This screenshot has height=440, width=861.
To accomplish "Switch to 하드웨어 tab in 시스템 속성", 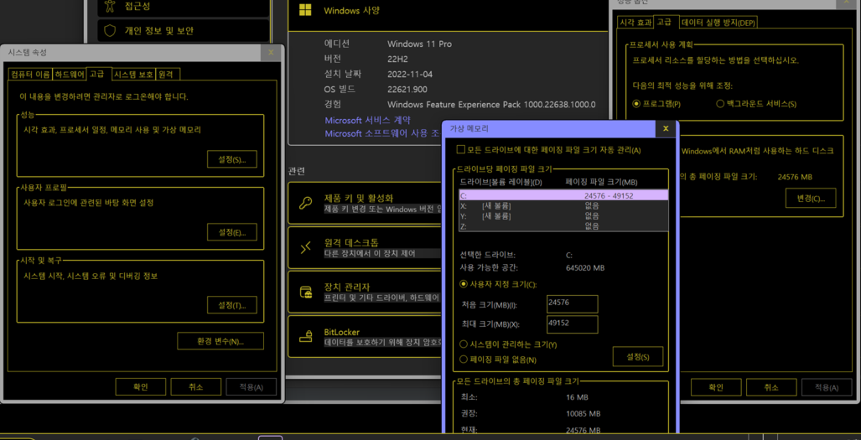I will tap(70, 74).
